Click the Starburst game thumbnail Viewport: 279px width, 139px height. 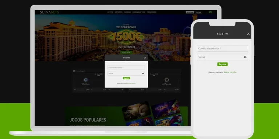(x=165, y=109)
